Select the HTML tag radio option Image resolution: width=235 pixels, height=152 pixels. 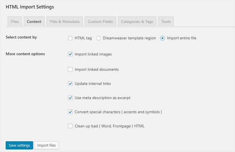pos(70,38)
